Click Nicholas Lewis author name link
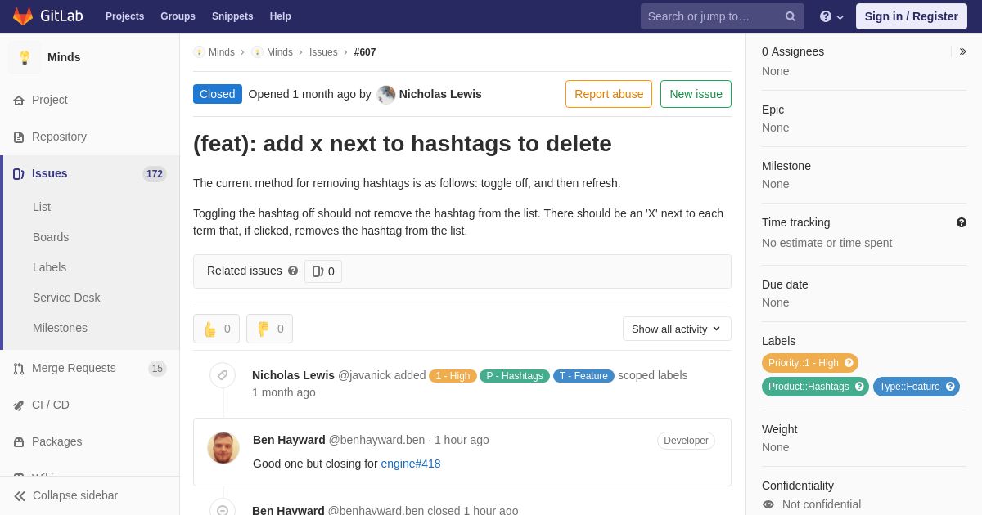This screenshot has height=515, width=982. click(440, 94)
